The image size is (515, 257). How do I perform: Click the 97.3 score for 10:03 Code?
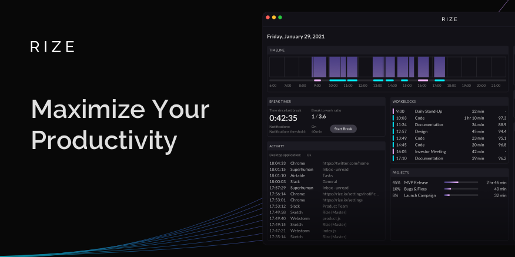[502, 118]
